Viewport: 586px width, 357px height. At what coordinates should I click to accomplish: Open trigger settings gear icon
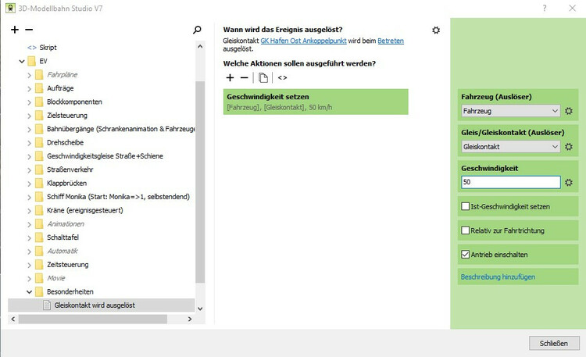coord(436,30)
